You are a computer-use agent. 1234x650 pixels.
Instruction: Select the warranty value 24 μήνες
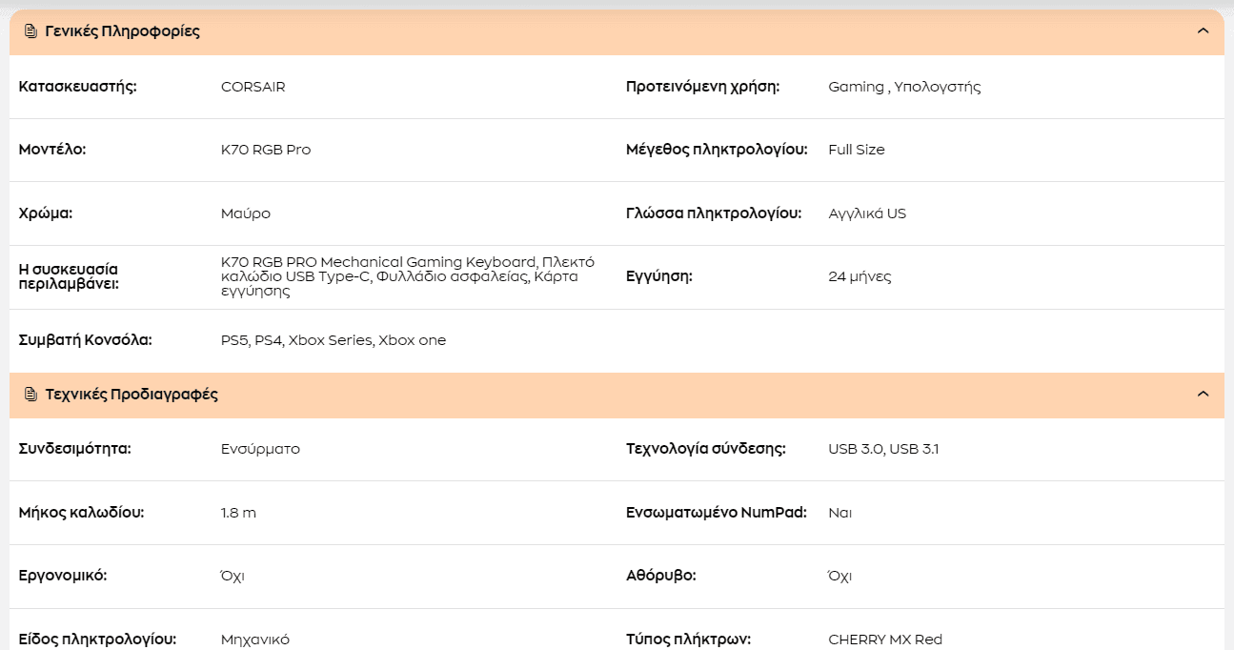(860, 276)
